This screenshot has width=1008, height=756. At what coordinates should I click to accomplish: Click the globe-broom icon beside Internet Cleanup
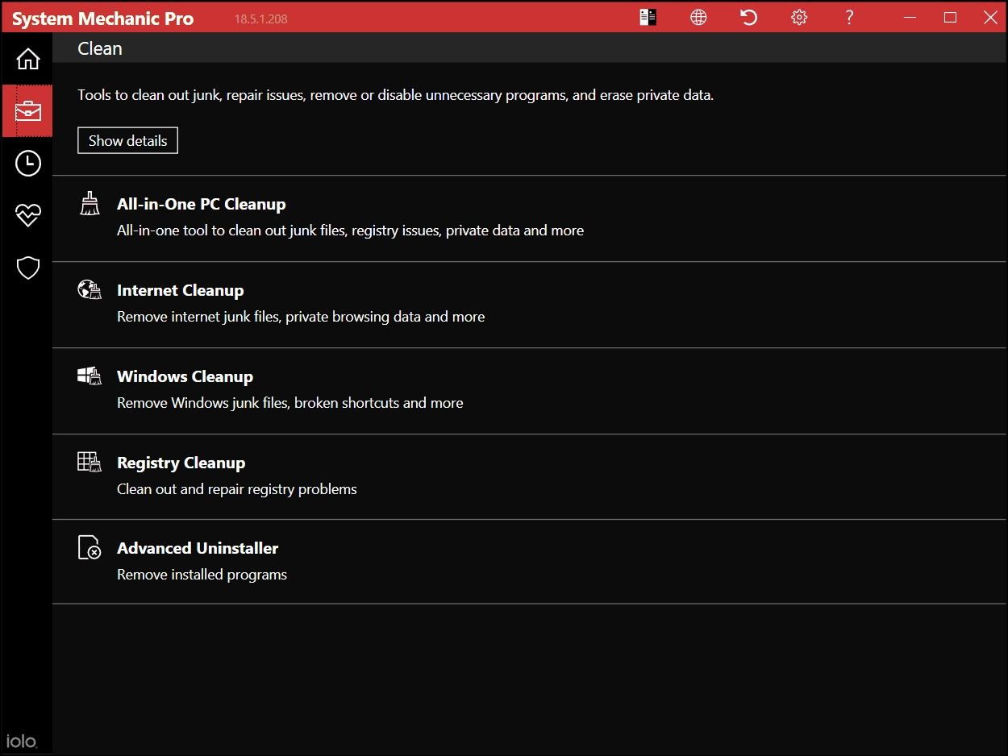coord(90,289)
